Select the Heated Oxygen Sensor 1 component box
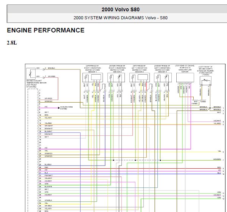Viewport: 227px width, 212px height. (x=93, y=77)
